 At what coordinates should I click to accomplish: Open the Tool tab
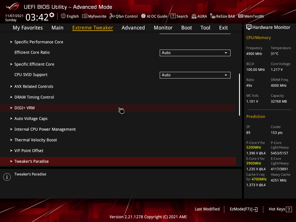pyautogui.click(x=206, y=28)
